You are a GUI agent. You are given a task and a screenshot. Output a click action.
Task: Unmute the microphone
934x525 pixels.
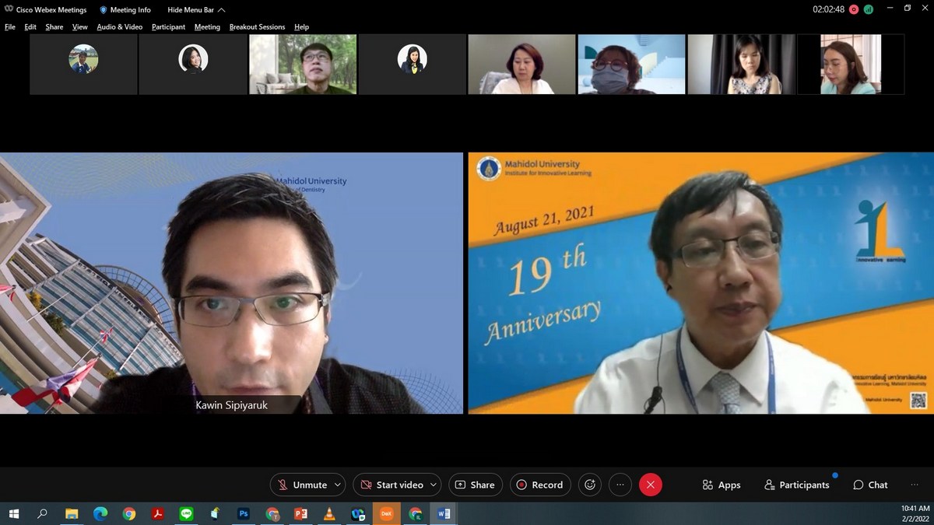(302, 485)
